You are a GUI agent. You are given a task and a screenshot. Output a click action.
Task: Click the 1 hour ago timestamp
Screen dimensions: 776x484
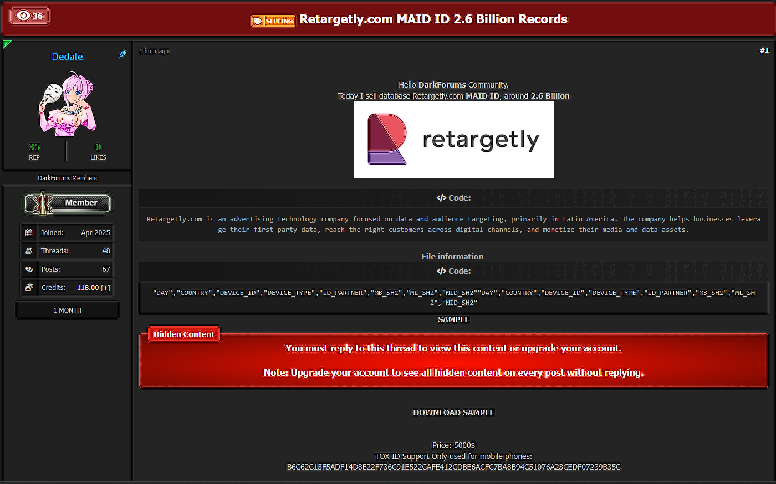click(x=154, y=50)
